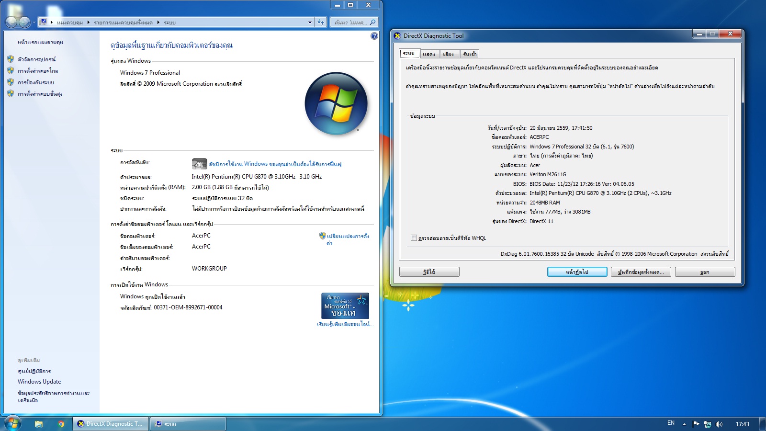Go to หน้าแรกแผงควบคุม (Control Panel Home)

click(x=41, y=43)
